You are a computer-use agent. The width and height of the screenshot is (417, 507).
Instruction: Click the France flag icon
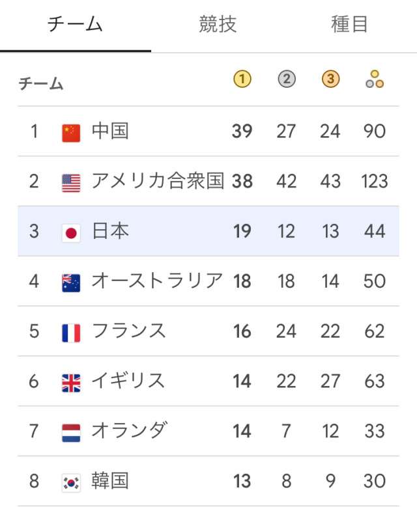71,333
